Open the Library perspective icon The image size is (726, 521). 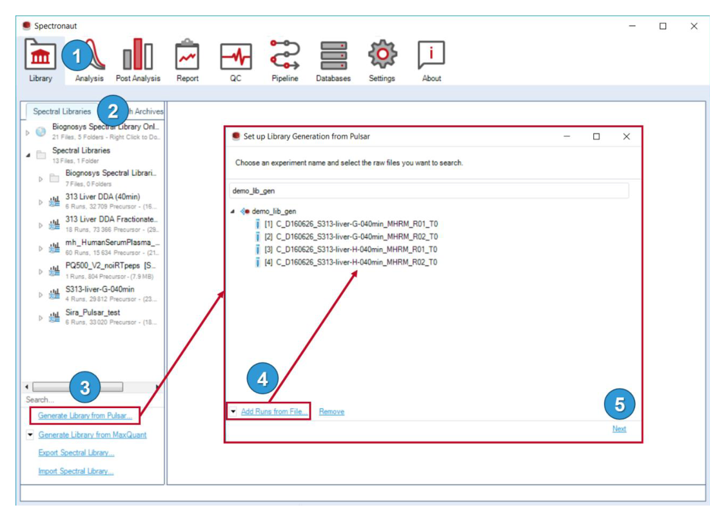(x=40, y=55)
